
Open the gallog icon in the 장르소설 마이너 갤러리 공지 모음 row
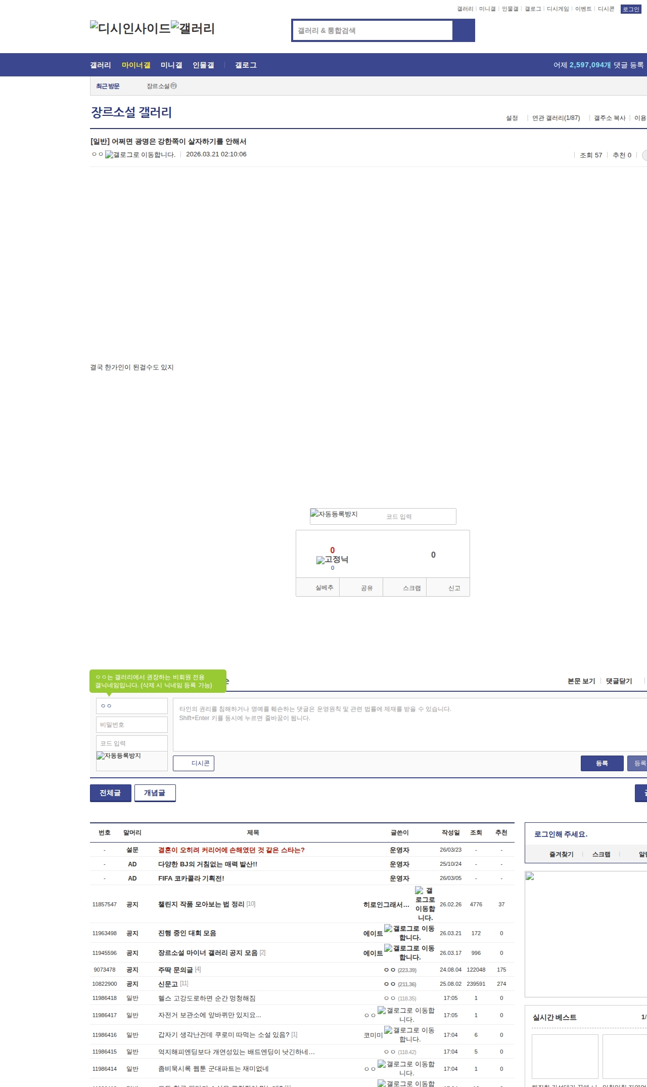[x=409, y=952]
